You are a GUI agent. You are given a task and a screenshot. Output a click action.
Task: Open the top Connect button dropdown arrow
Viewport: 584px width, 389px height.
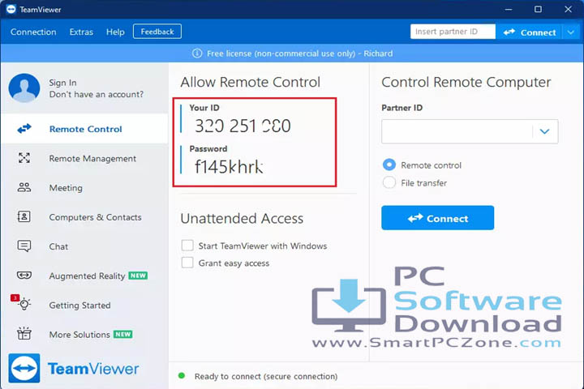(x=571, y=32)
